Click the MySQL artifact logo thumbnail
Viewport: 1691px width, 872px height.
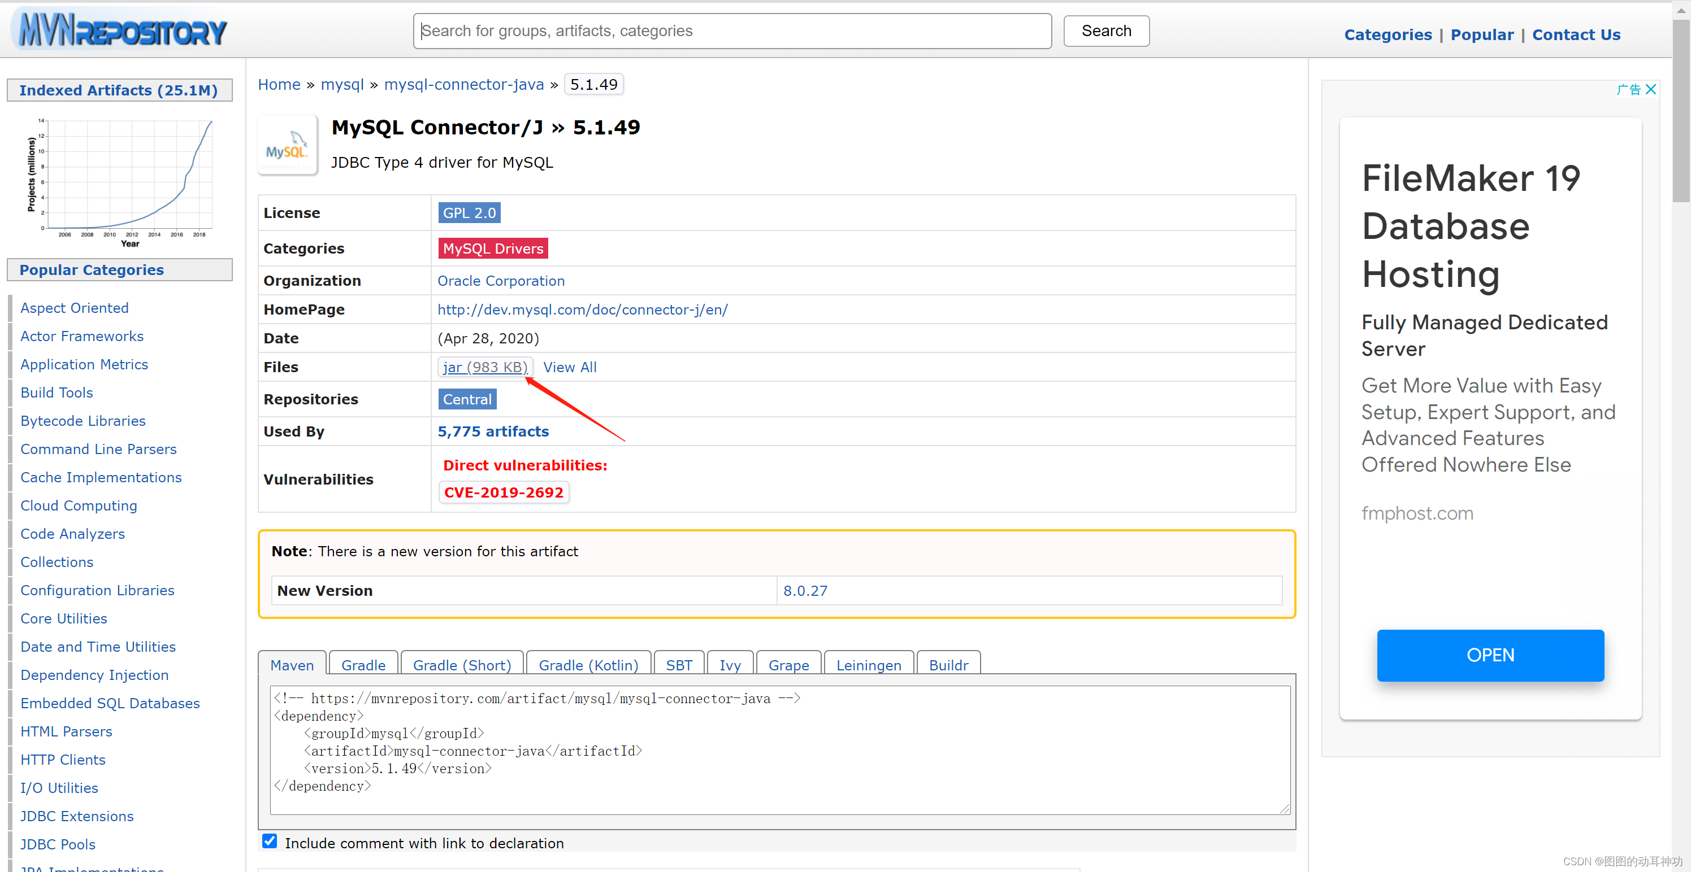coord(288,145)
